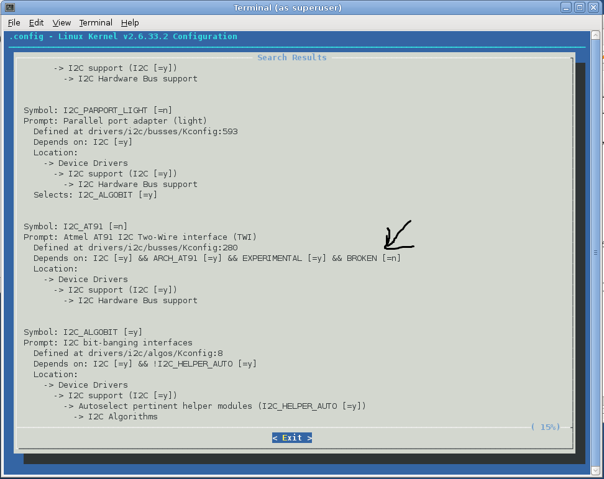The height and width of the screenshot is (479, 604).
Task: Maximize the Terminal window
Action: pos(580,7)
